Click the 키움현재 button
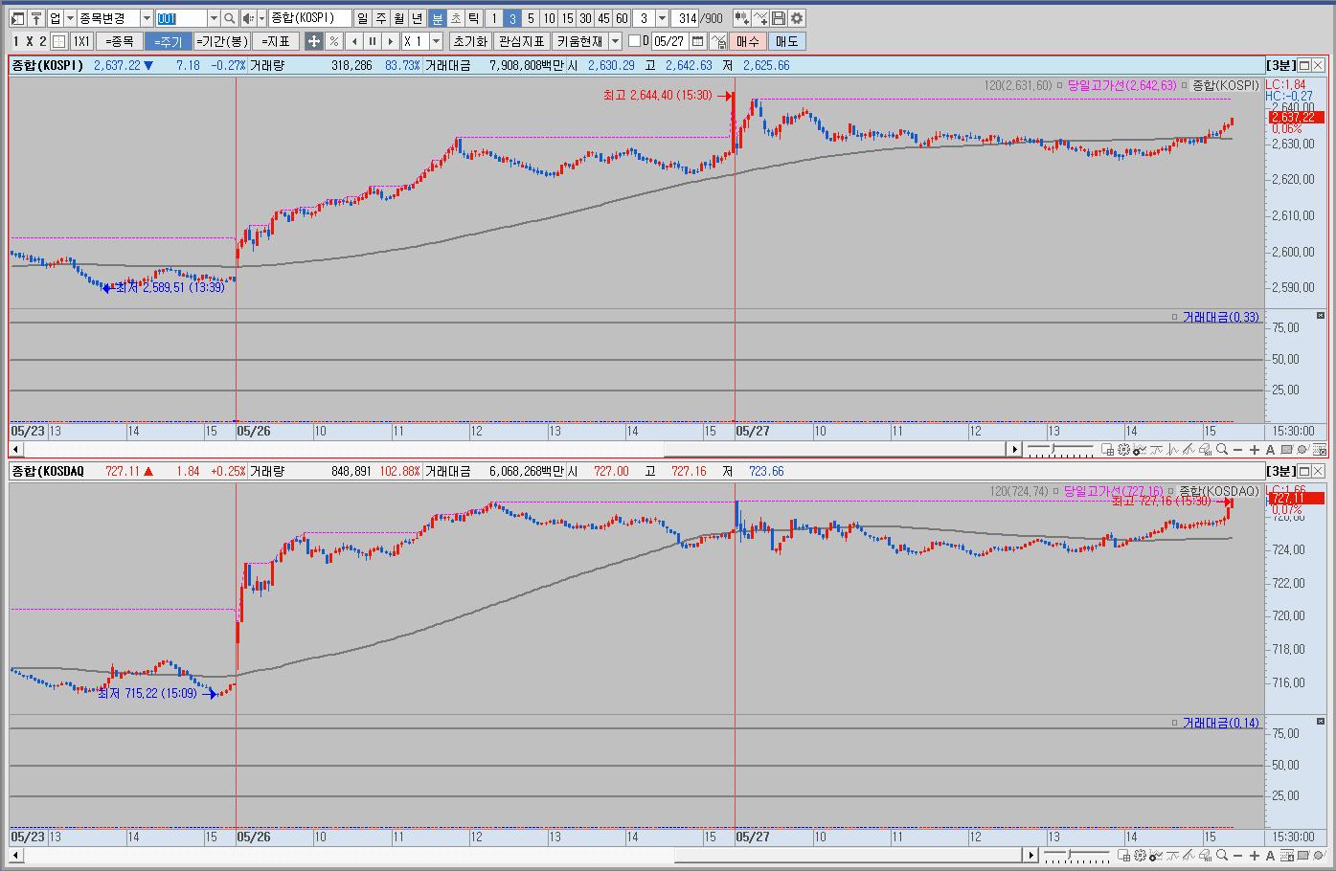 579,41
